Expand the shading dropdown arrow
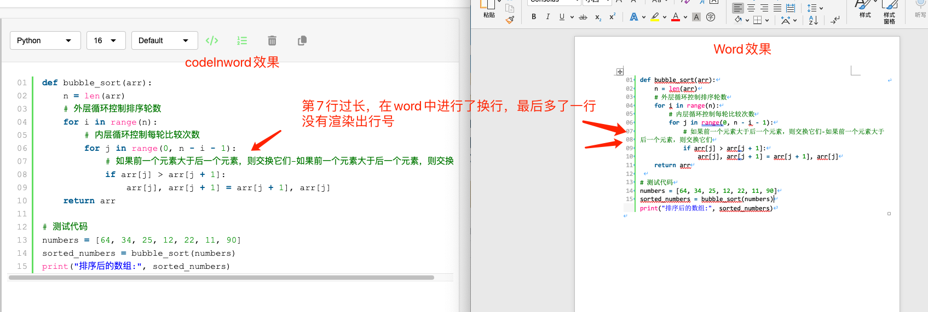928x312 pixels. coord(747,20)
